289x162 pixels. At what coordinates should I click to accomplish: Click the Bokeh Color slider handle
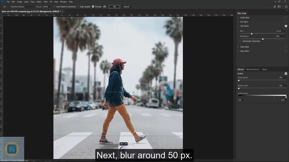pyautogui.click(x=239, y=88)
